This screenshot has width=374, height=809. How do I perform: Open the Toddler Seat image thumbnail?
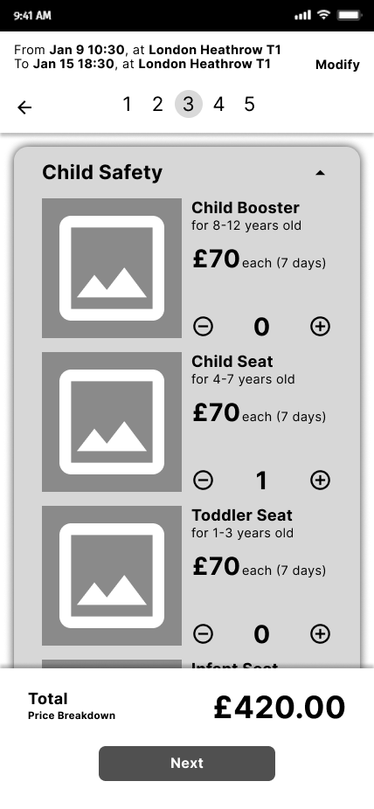(x=112, y=576)
